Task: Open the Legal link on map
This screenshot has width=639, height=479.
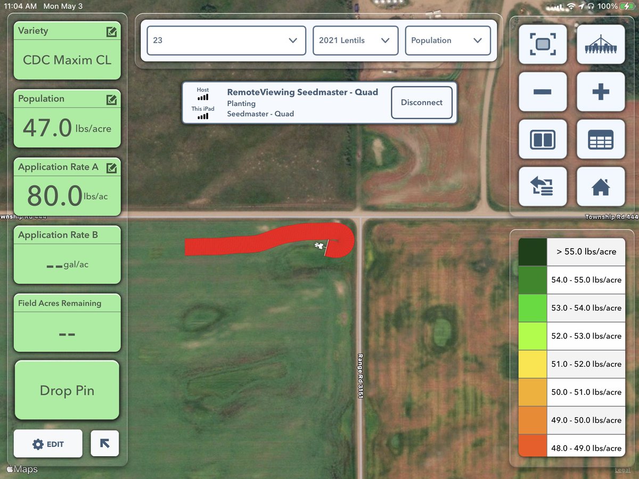Action: tap(622, 470)
